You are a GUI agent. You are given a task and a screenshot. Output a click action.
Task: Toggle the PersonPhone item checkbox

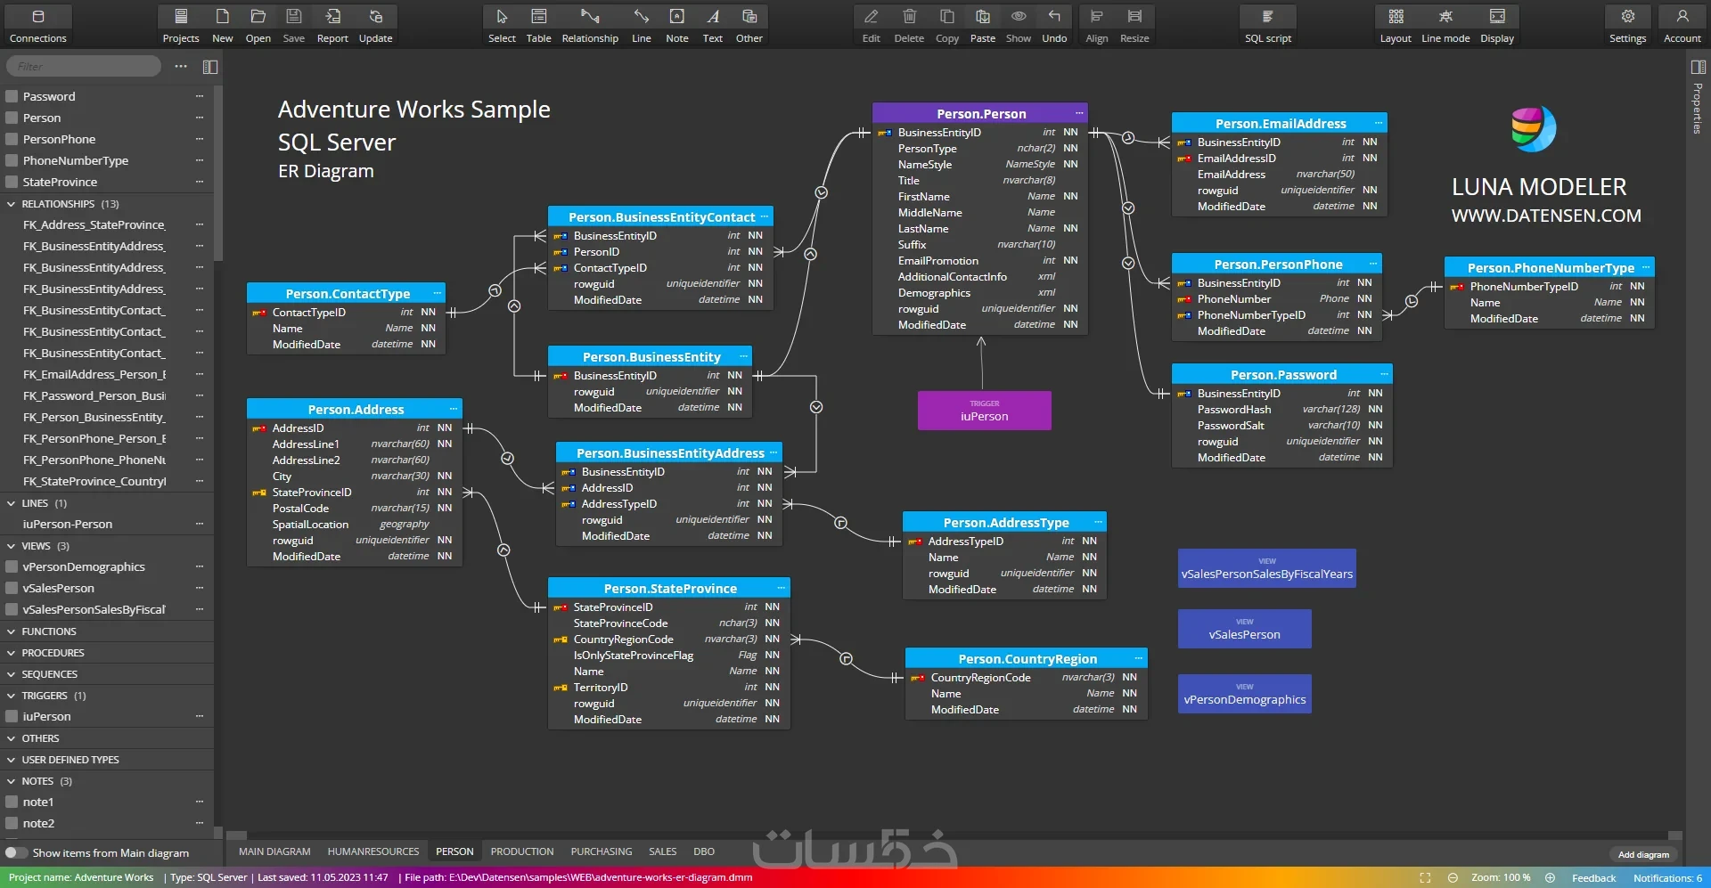12,139
